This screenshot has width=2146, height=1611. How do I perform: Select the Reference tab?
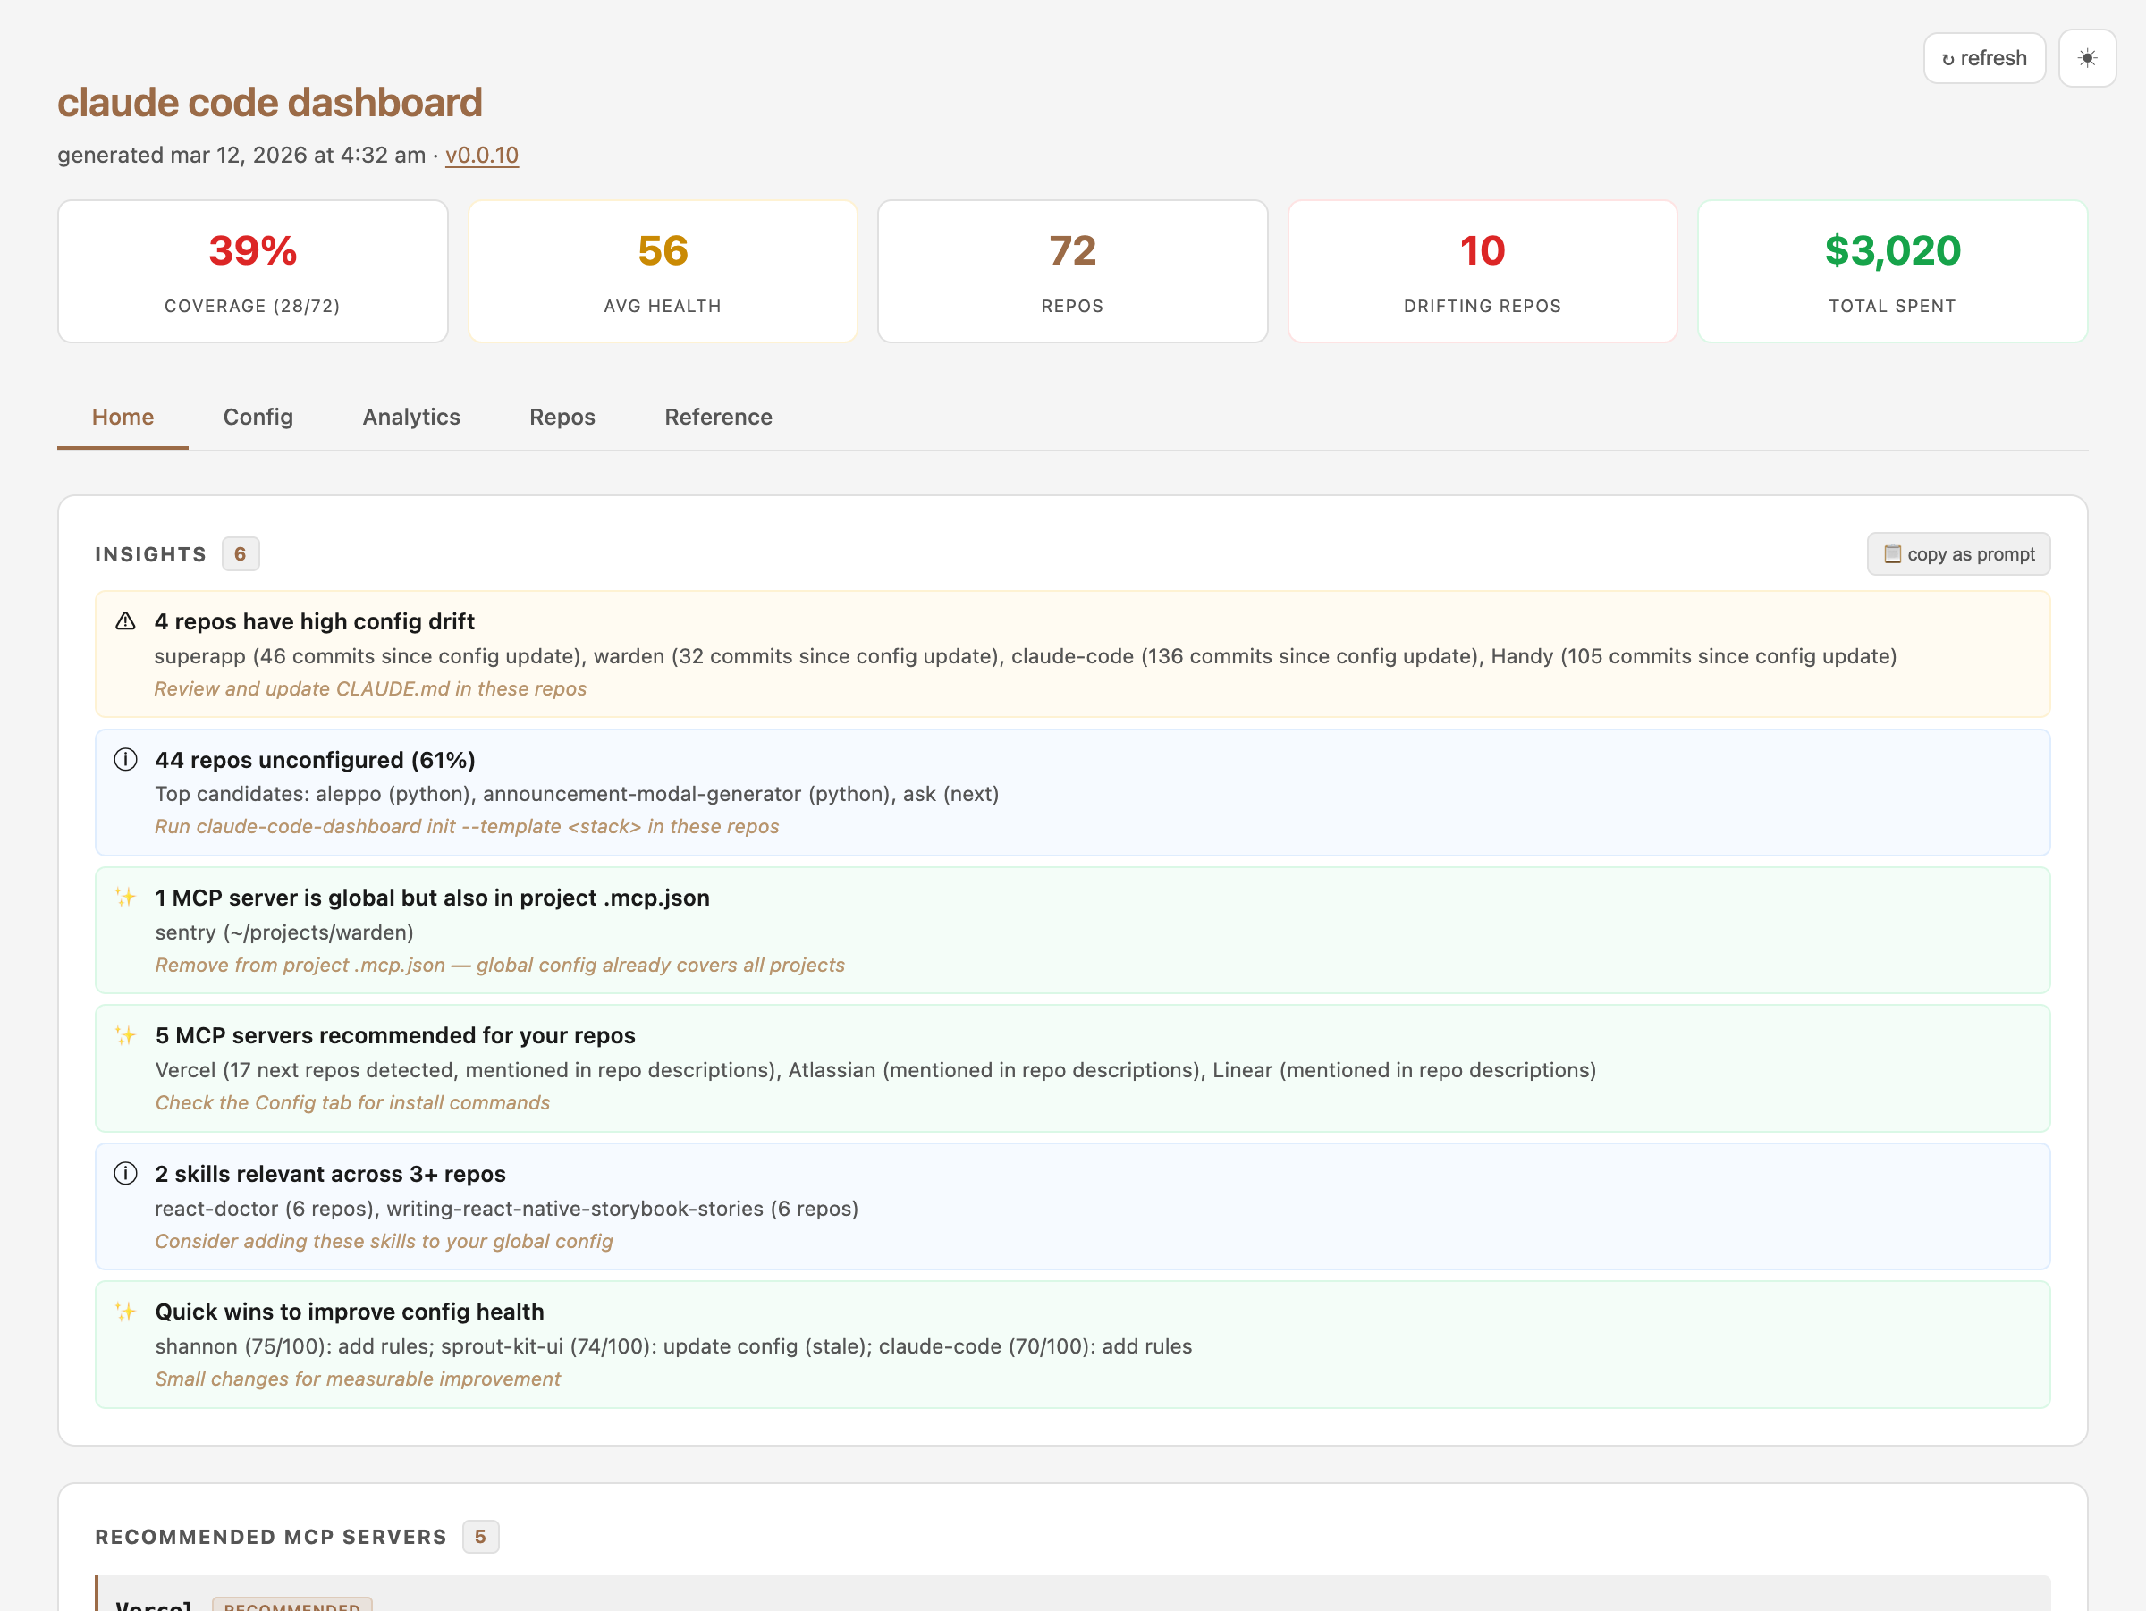(718, 418)
